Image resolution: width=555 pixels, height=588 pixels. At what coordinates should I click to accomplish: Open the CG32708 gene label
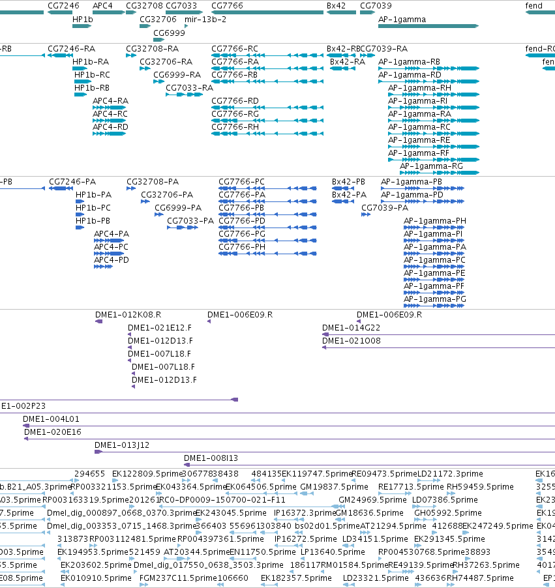coord(145,6)
